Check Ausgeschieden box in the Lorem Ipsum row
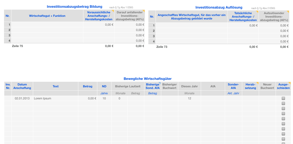Viewport: 293px width, 144px height. (x=283, y=98)
